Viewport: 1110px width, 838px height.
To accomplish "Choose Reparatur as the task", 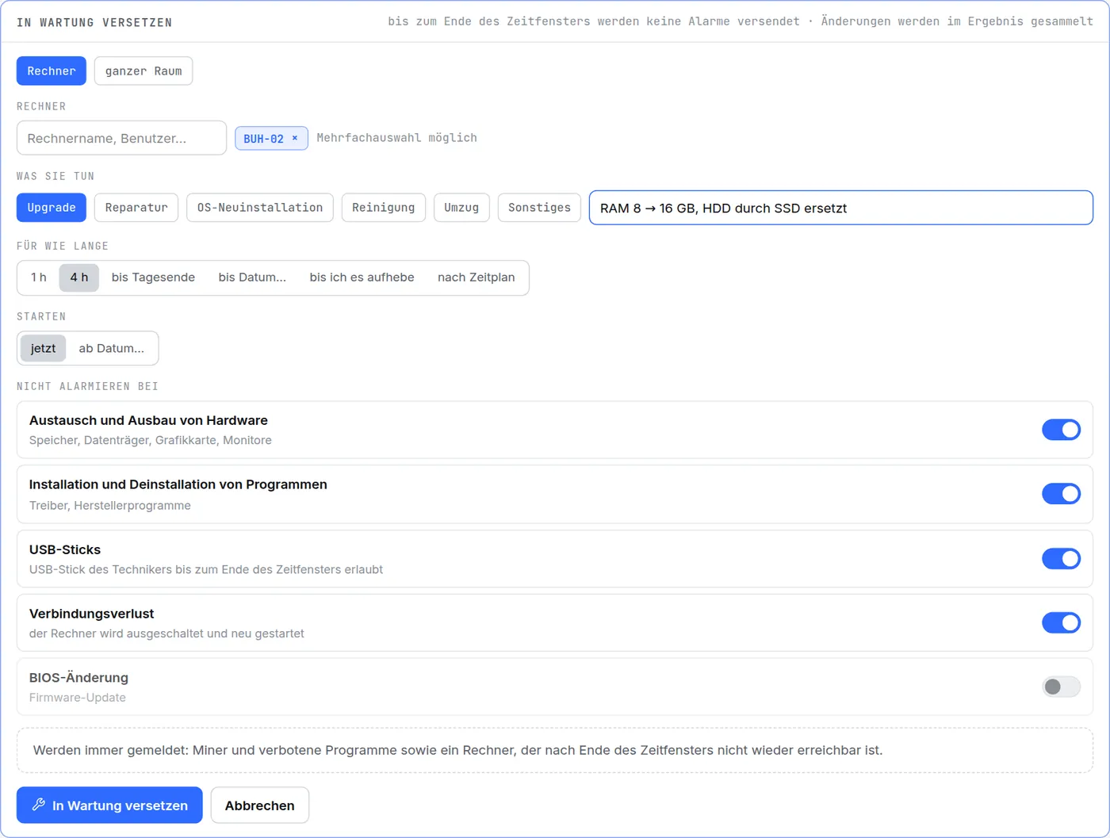I will [x=136, y=208].
